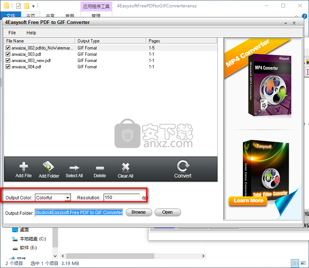Click the Explorer help question mark icon
This screenshot has height=268, width=309.
[305, 16]
